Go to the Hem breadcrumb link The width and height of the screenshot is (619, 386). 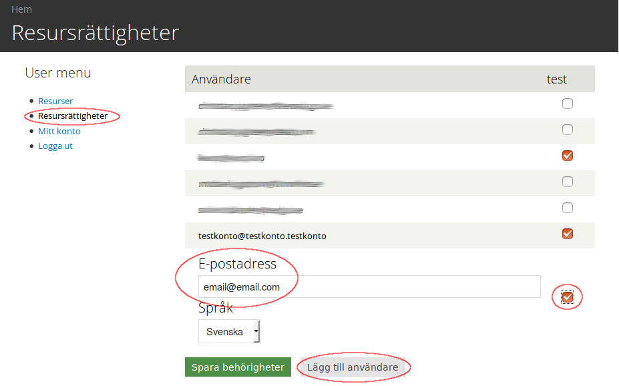point(22,9)
